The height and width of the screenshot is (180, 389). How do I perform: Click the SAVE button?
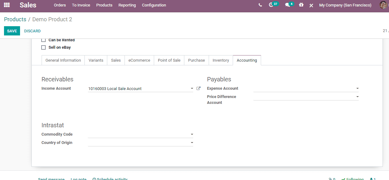tap(12, 31)
